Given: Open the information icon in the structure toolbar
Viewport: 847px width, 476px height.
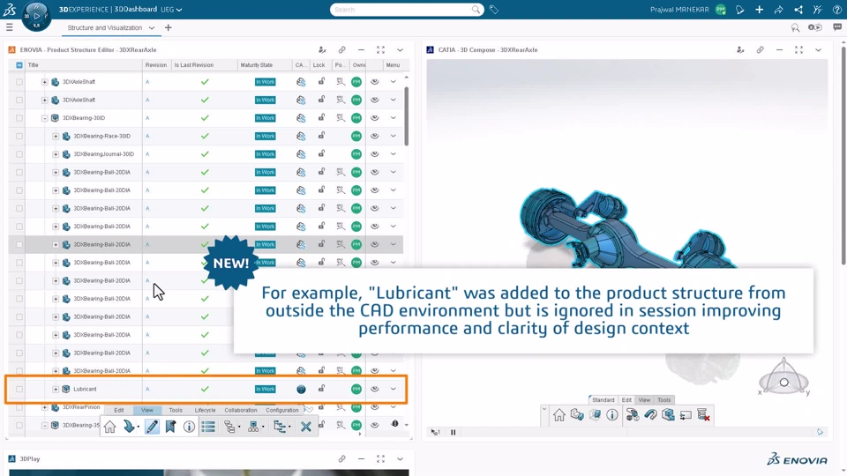Looking at the screenshot, I should pos(189,427).
